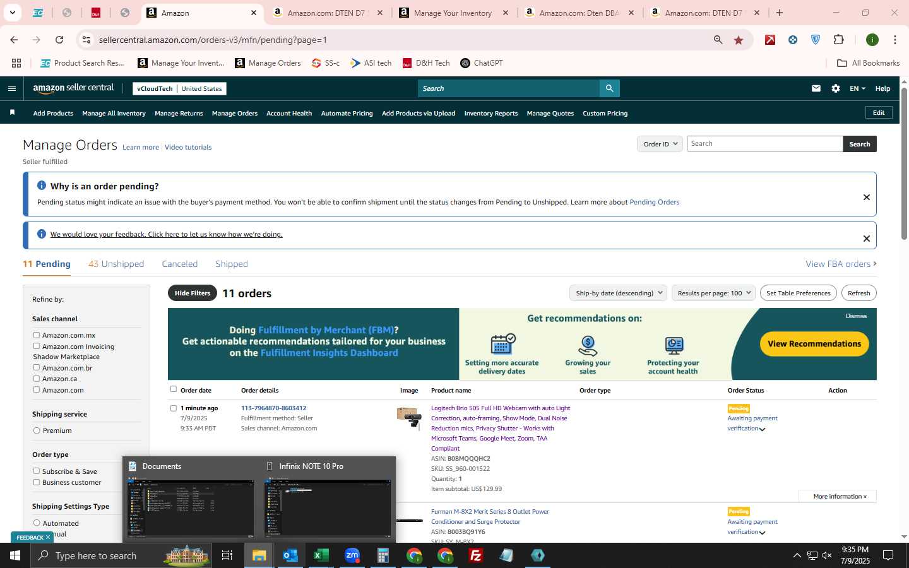Click the zoom magnifier in the address bar
This screenshot has height=568, width=909.
click(x=718, y=40)
